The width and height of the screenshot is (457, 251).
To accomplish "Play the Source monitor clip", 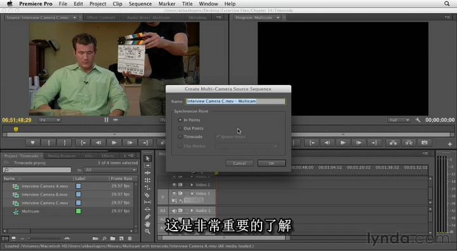I will click(114, 143).
